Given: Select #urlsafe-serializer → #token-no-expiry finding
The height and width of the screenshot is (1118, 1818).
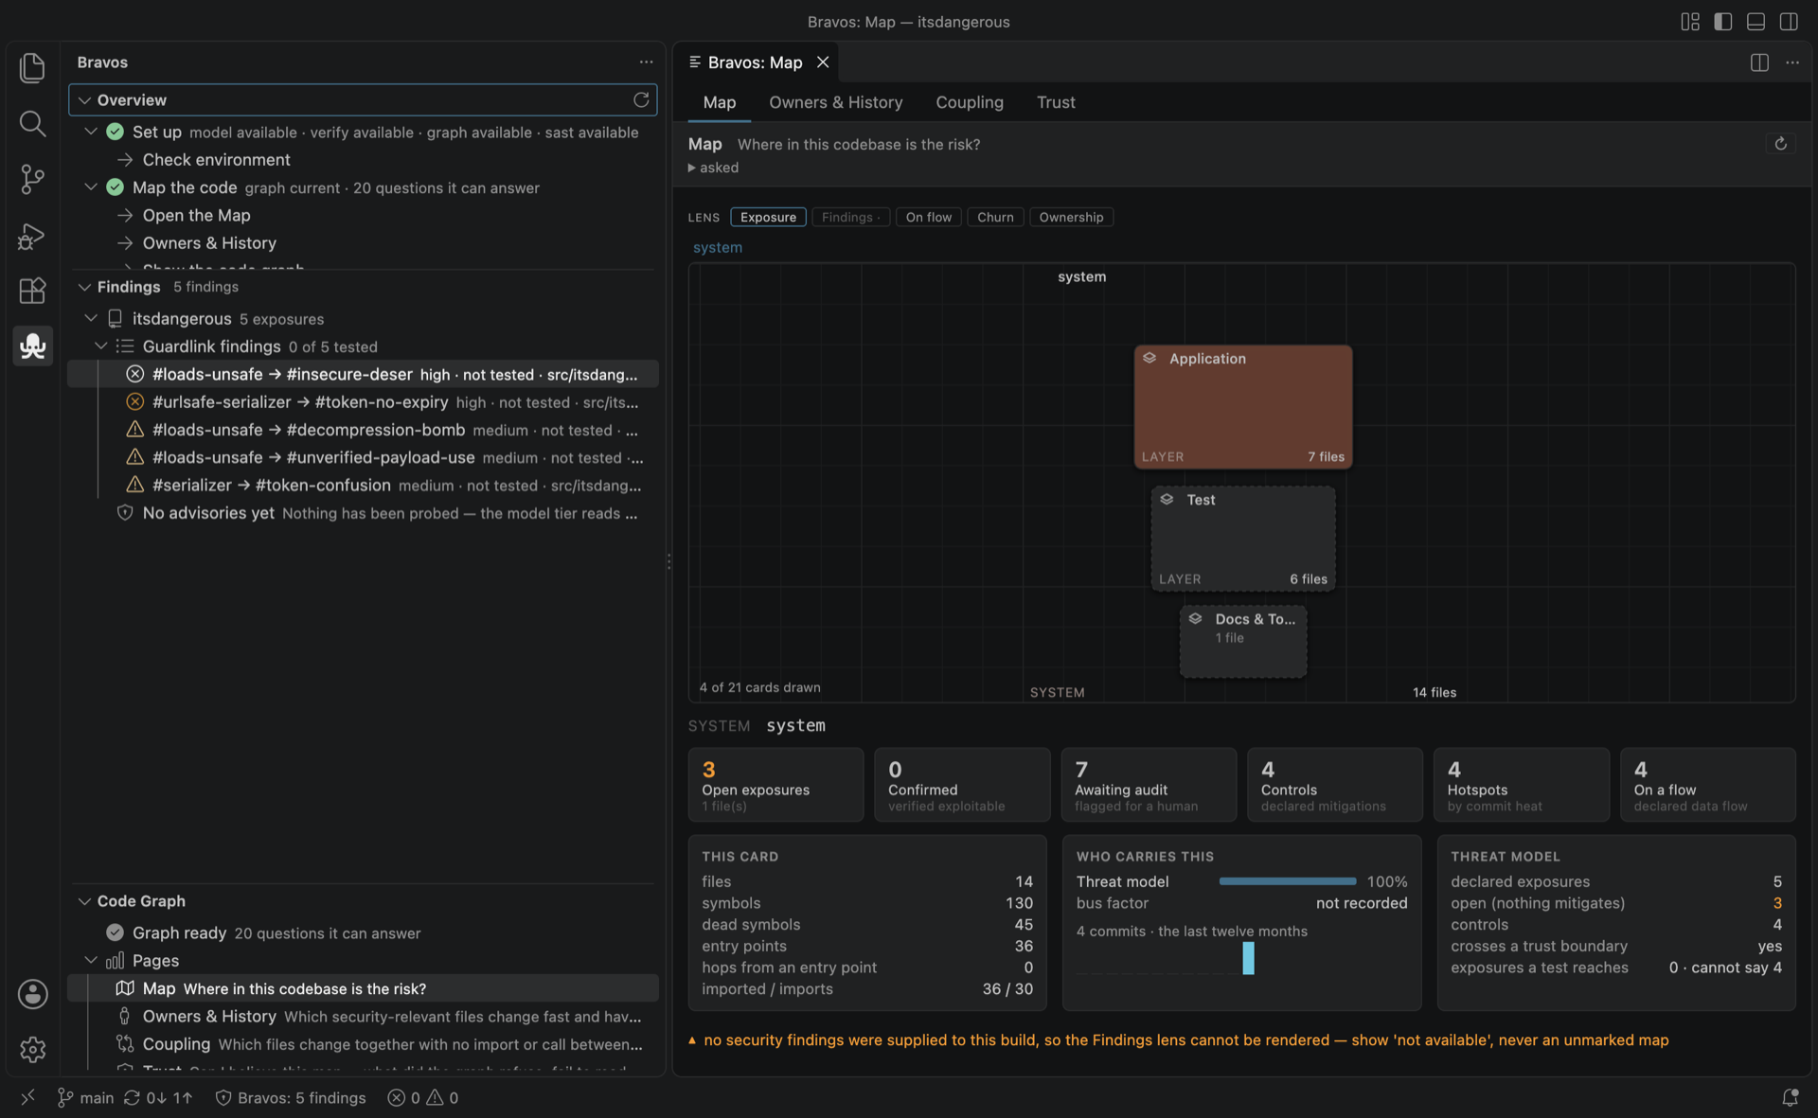Looking at the screenshot, I should (x=363, y=402).
